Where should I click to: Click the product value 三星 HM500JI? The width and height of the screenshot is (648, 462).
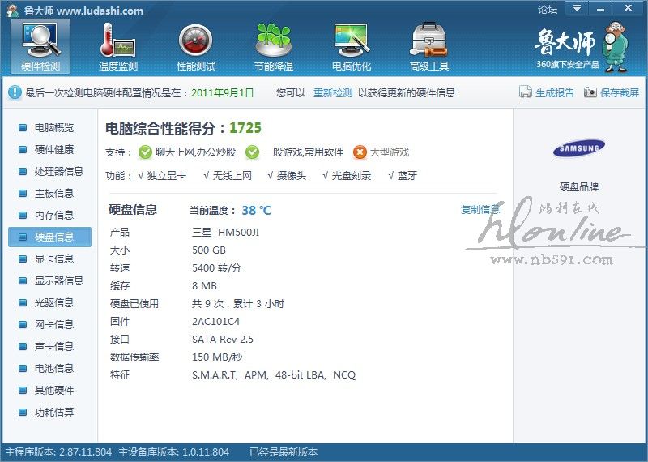(226, 233)
